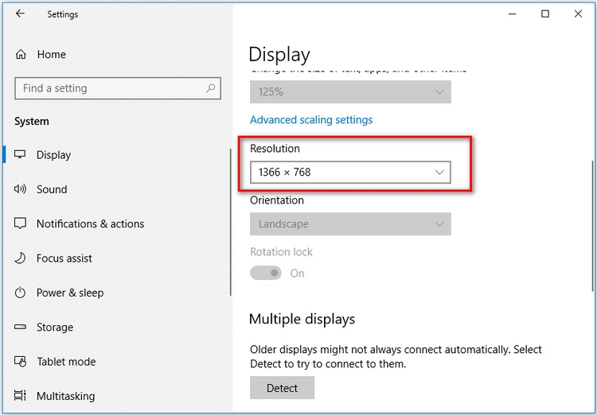
Task: Select the Sound speaker icon
Action: point(21,189)
